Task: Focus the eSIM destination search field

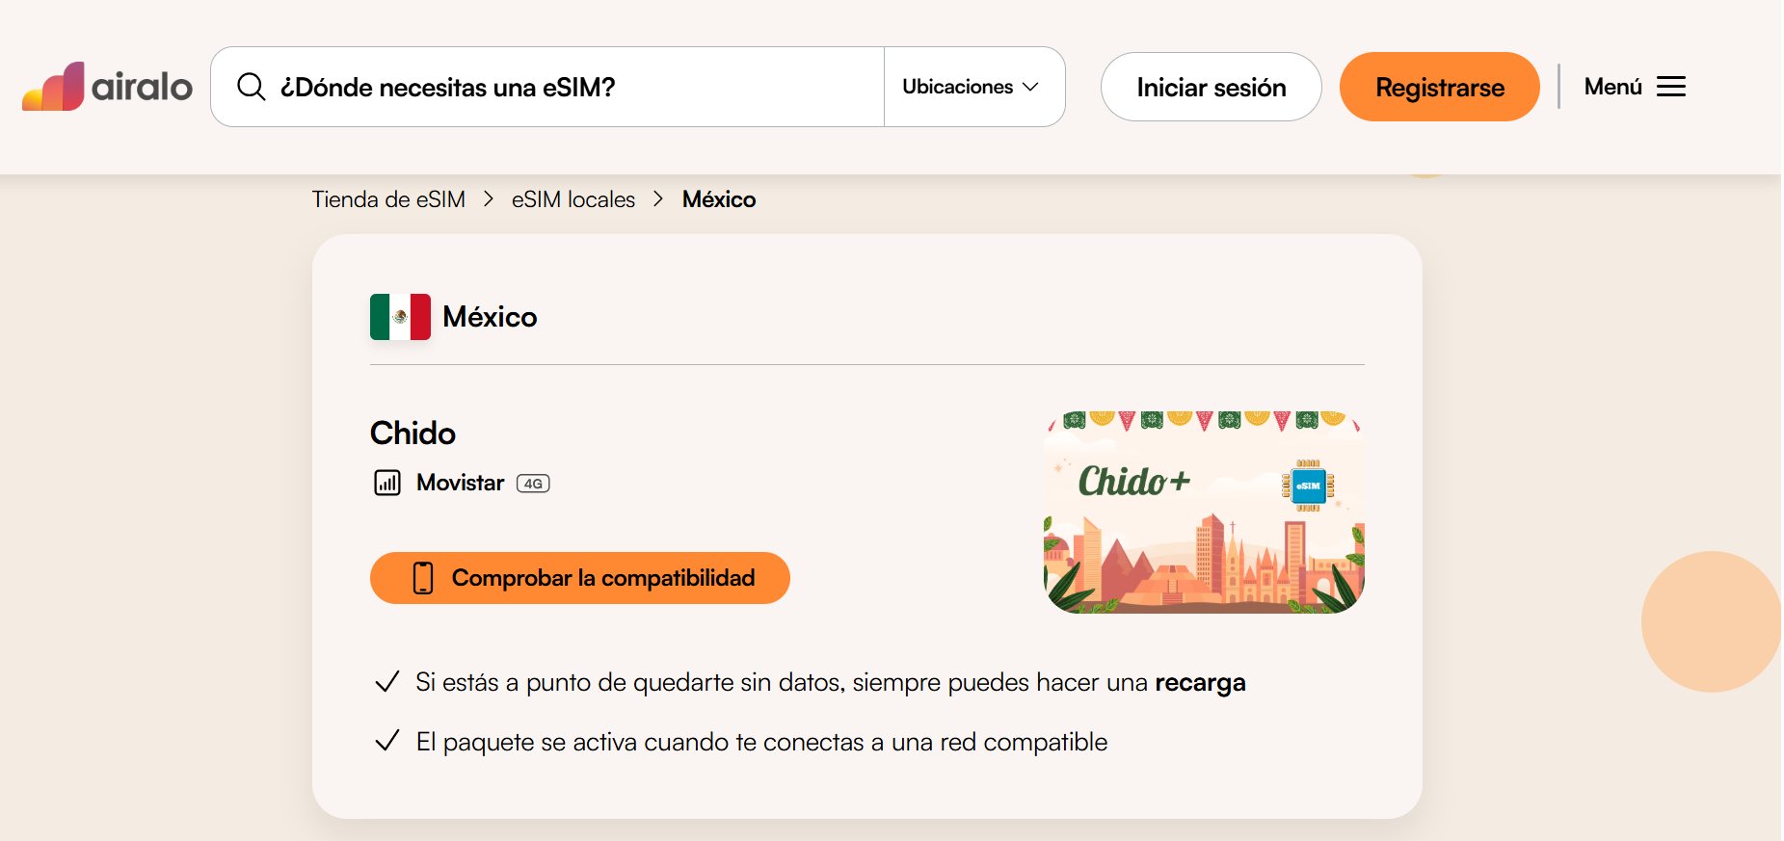Action: pyautogui.click(x=546, y=87)
